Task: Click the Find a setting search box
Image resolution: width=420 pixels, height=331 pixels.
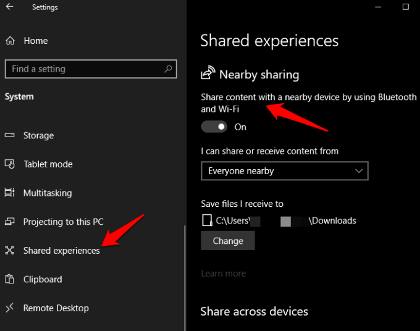Action: [83, 69]
